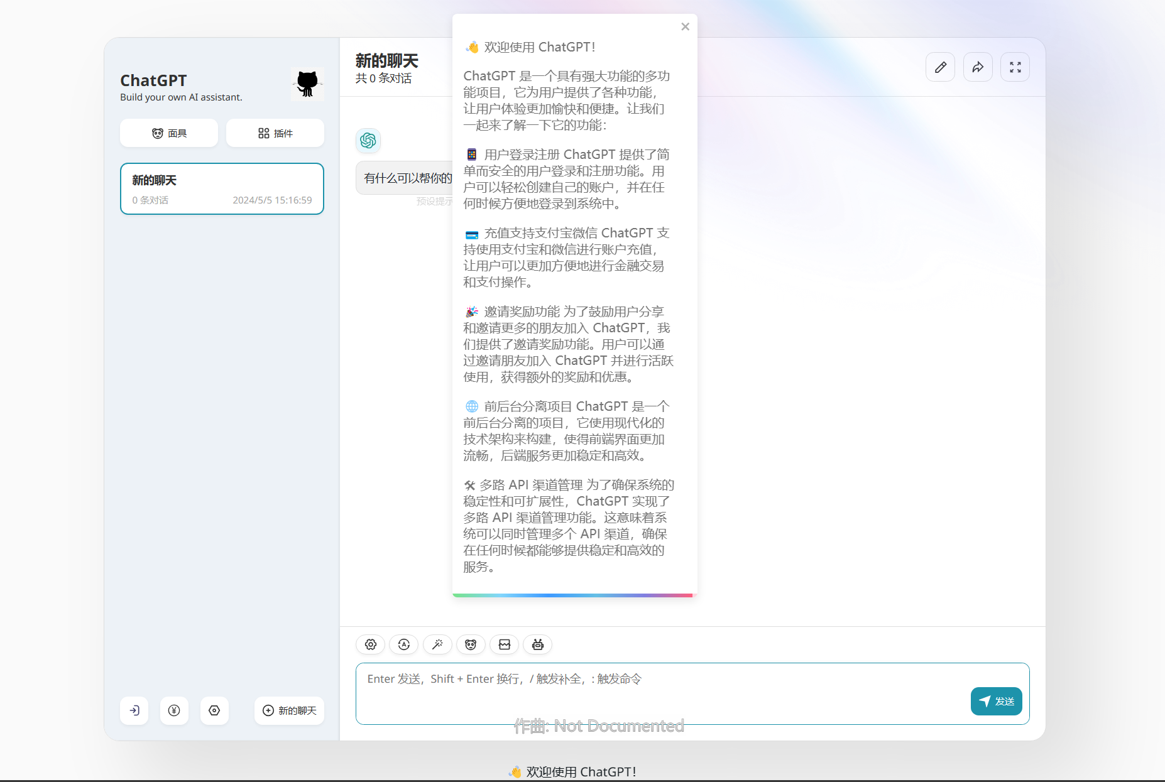Click the 新的聊天 chat title header
This screenshot has height=782, width=1165.
[x=387, y=61]
